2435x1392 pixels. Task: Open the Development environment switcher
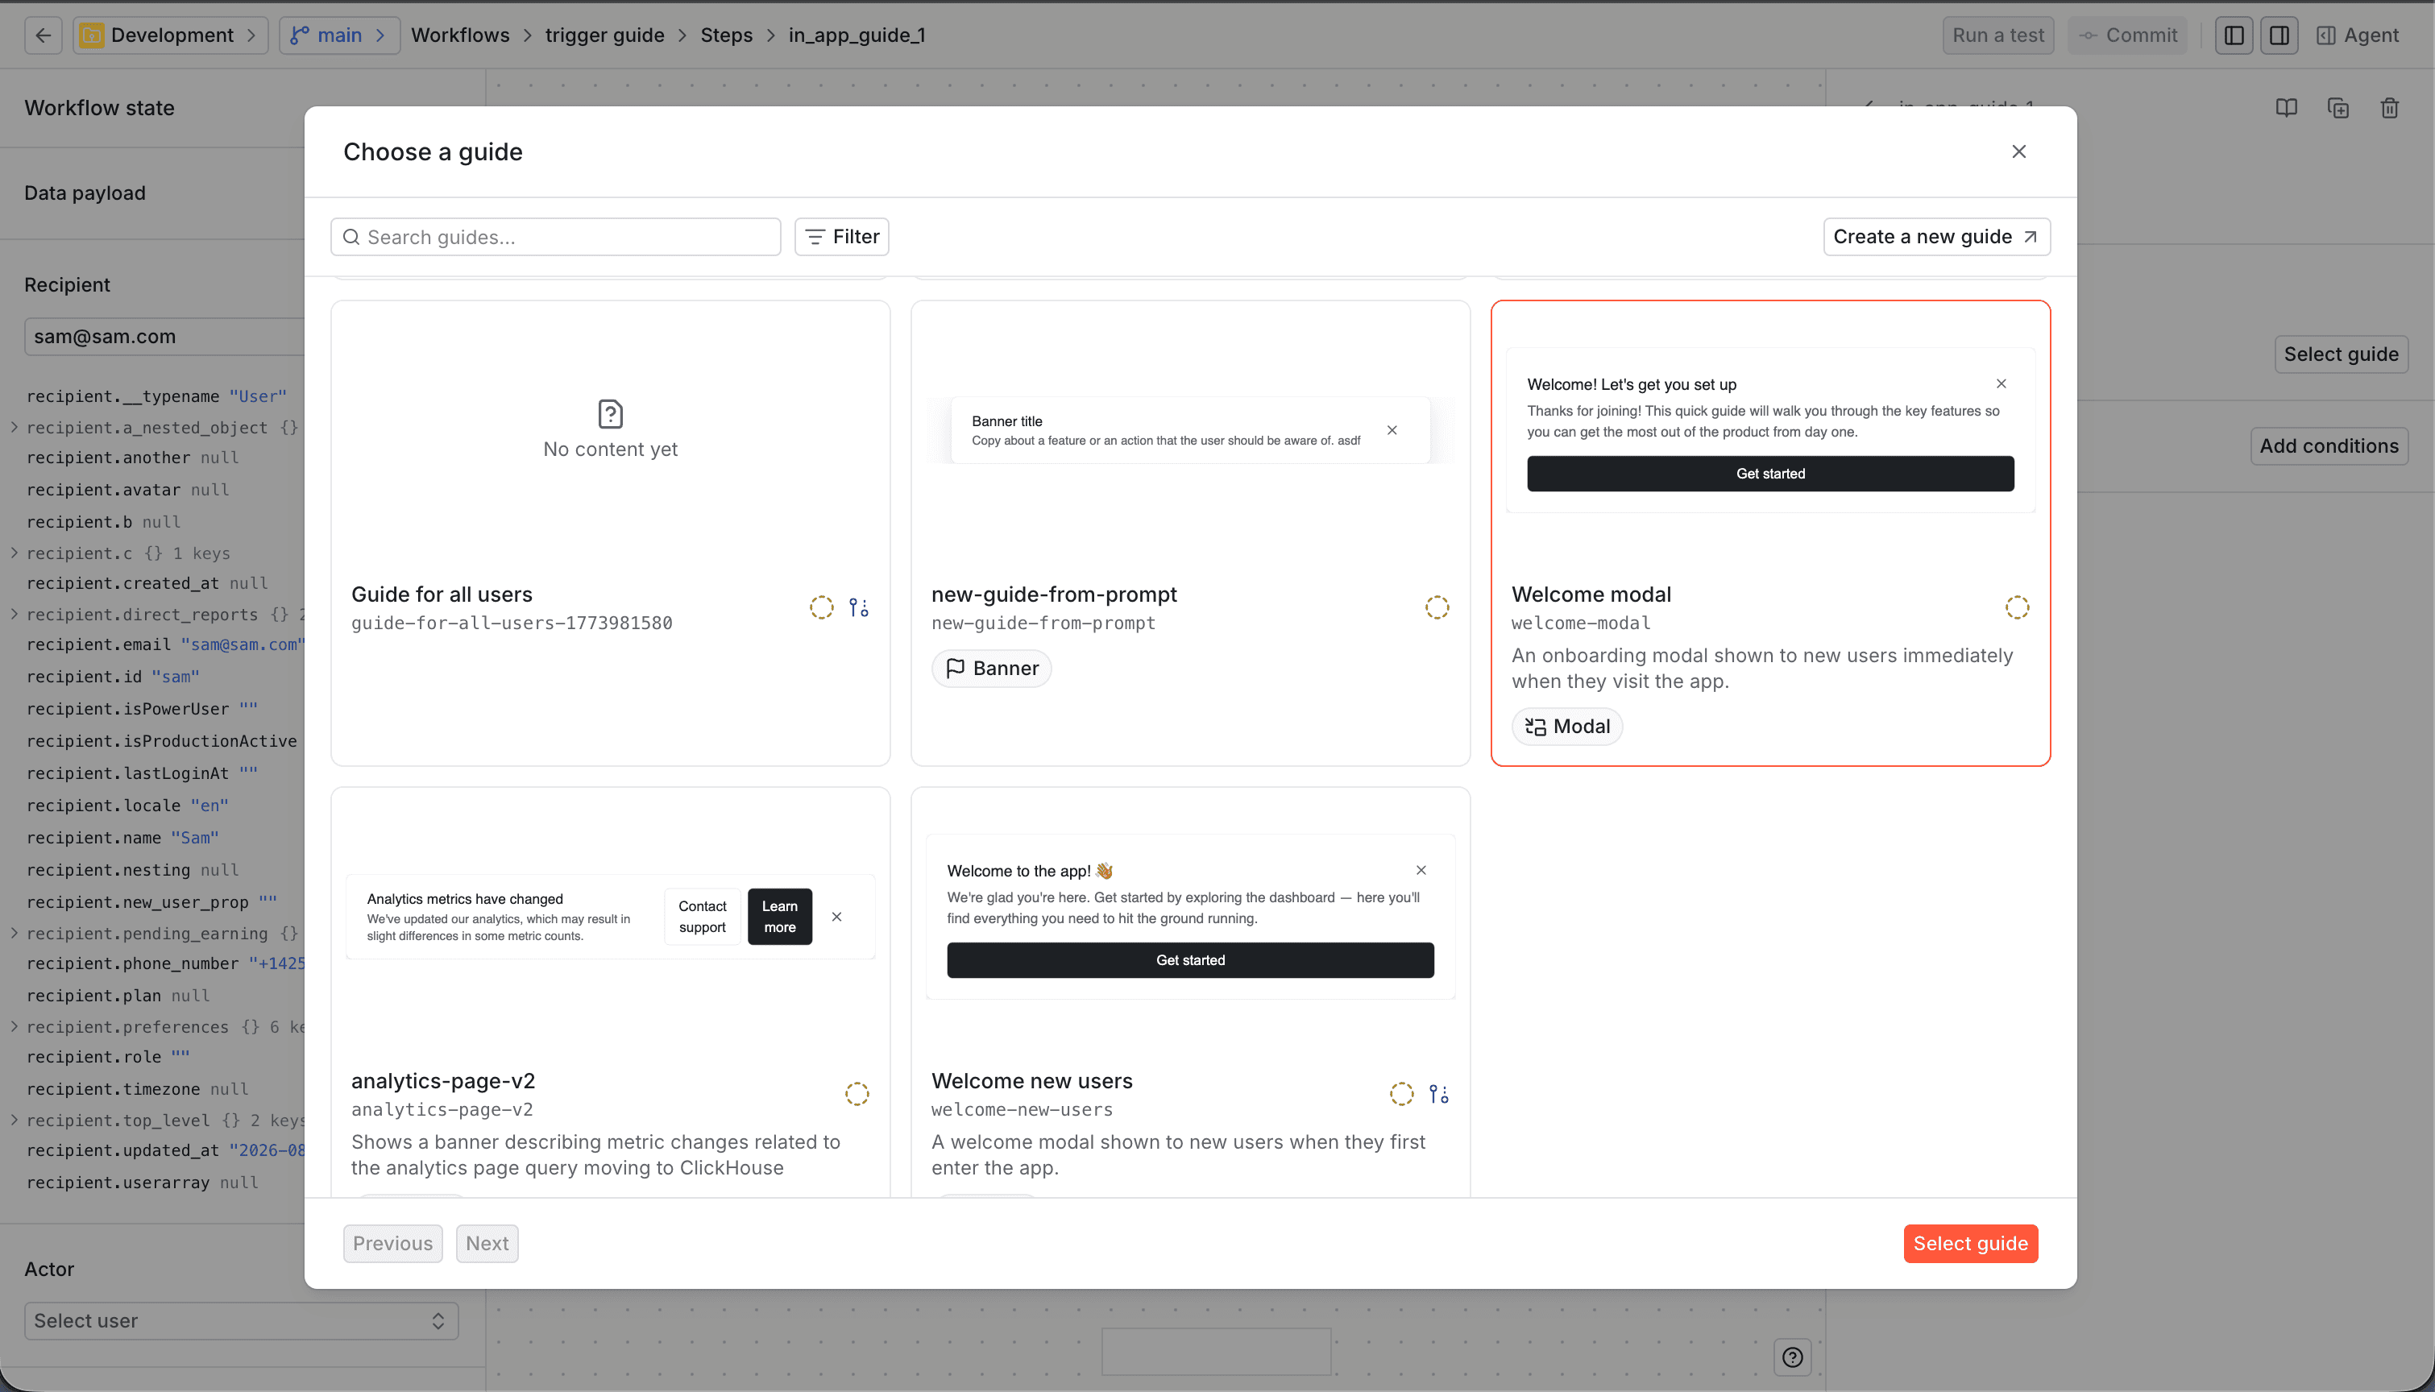click(x=170, y=35)
